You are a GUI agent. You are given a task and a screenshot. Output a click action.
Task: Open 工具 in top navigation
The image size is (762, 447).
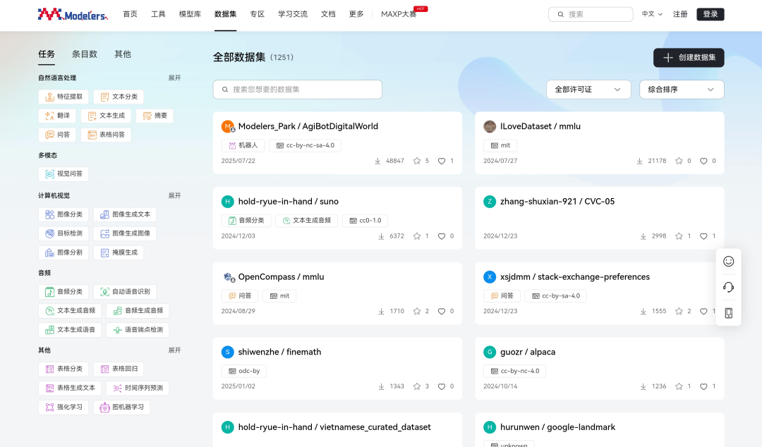158,14
